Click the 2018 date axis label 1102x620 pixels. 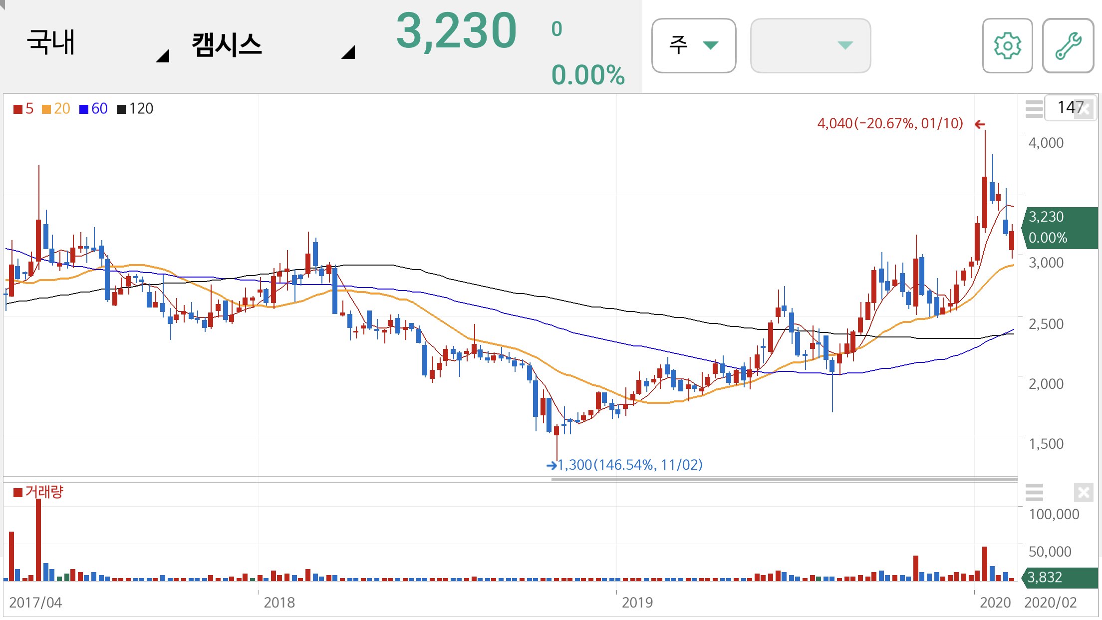(279, 603)
